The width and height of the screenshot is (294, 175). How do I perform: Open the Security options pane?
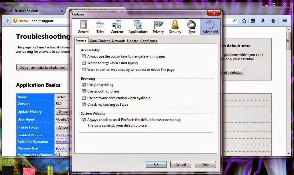pyautogui.click(x=175, y=27)
